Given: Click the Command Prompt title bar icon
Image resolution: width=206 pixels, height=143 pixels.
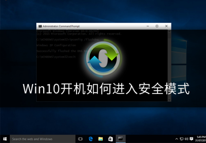Looking at the screenshot, I should (40, 26).
